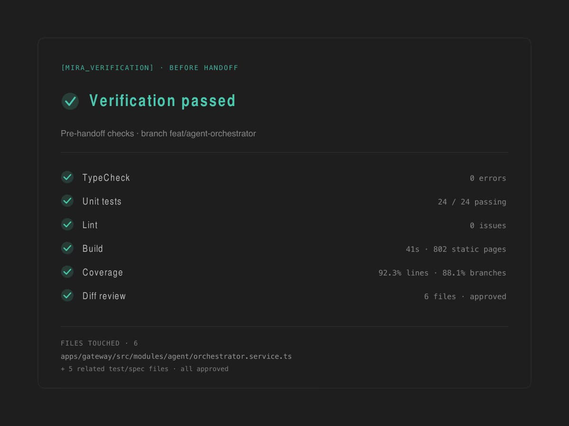The image size is (569, 426).
Task: Click the Verification passed heading
Action: click(x=162, y=101)
